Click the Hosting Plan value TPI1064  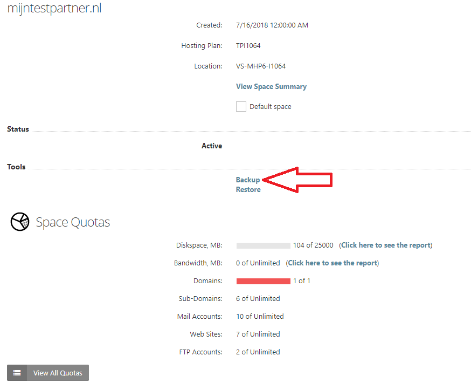248,46
